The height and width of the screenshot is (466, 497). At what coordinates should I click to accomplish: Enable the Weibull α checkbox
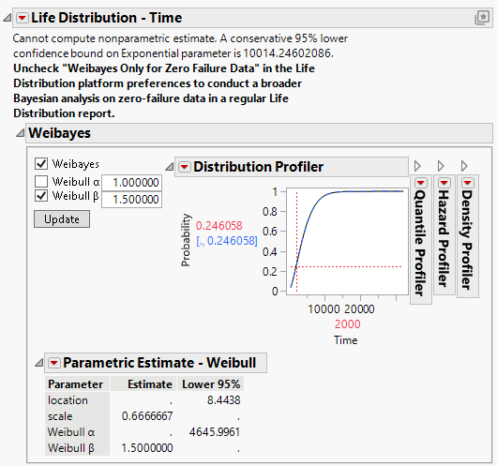pos(41,182)
